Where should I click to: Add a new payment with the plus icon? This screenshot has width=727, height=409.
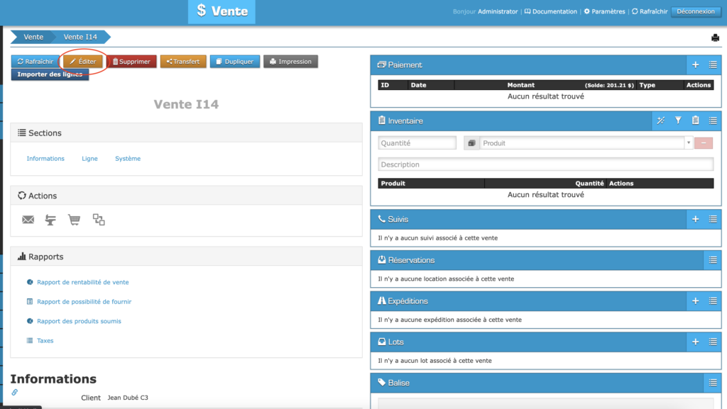click(x=696, y=65)
